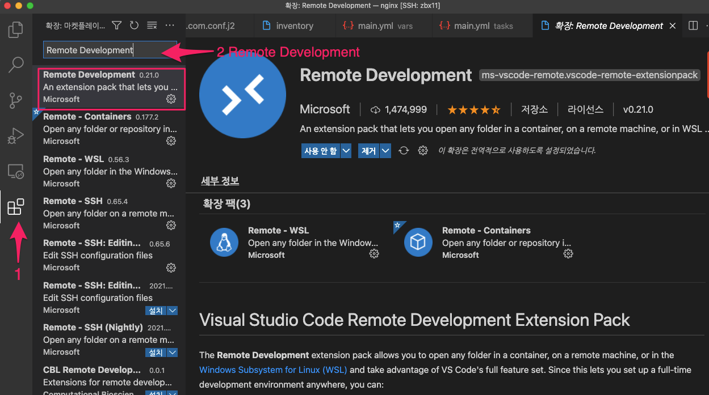Open gear menu for Remote - SSH: Editing 0.65.6
Screen dimensions: 709x395
pos(171,267)
